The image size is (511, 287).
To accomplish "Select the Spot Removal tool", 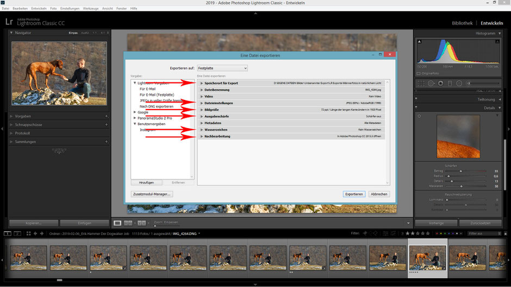I will (431, 84).
